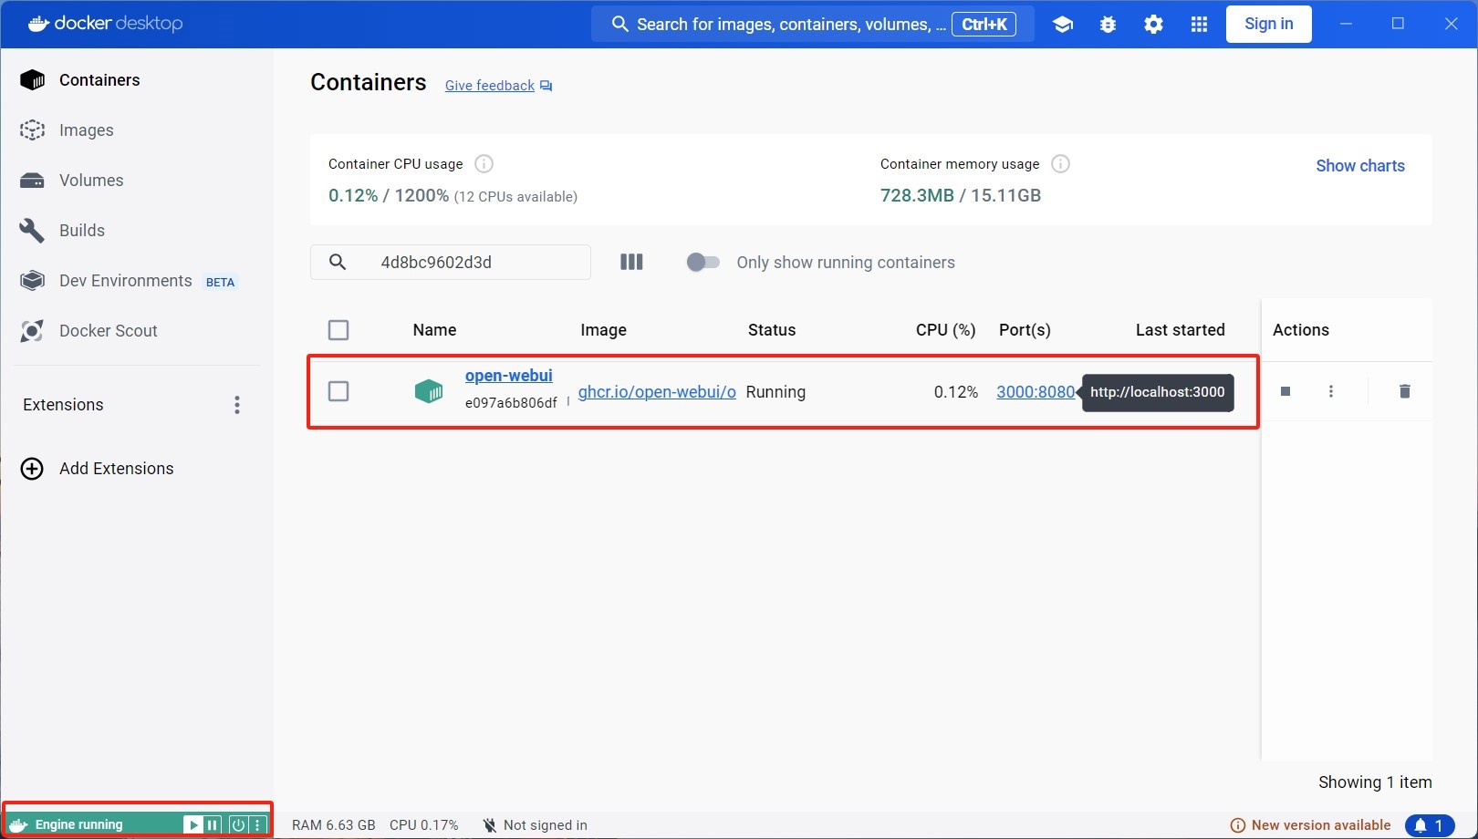Open Settings via the gear icon
Viewport: 1478px width, 839px height.
1153,25
